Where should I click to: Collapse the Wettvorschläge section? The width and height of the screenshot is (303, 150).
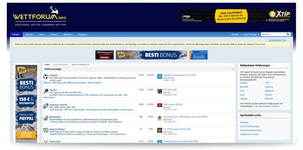(x=232, y=69)
